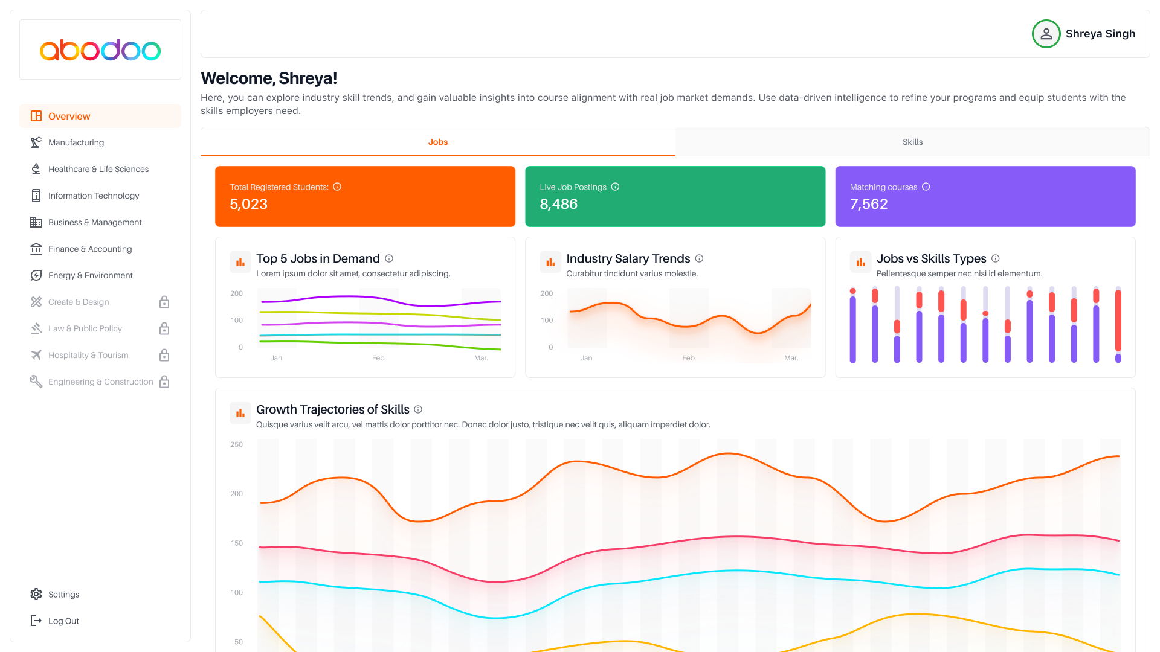This screenshot has height=652, width=1160.
Task: Click info icon beside Jobs vs Skills Types
Action: pos(995,258)
